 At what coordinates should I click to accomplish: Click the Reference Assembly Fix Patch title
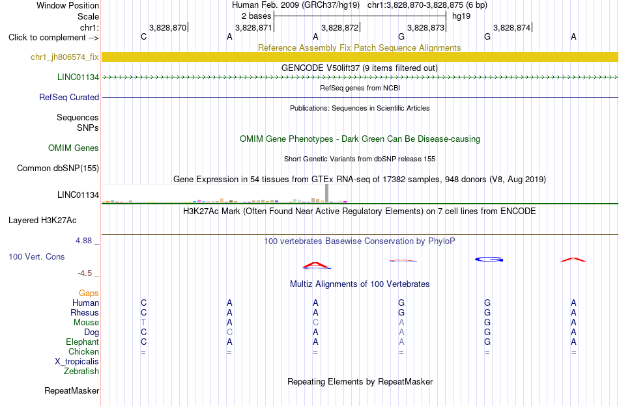[x=359, y=47]
